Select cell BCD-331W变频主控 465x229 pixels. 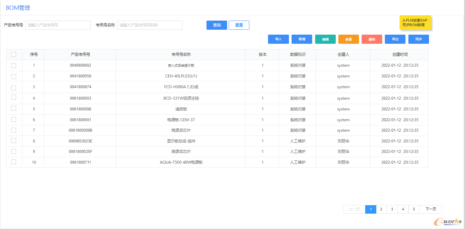[x=181, y=98]
